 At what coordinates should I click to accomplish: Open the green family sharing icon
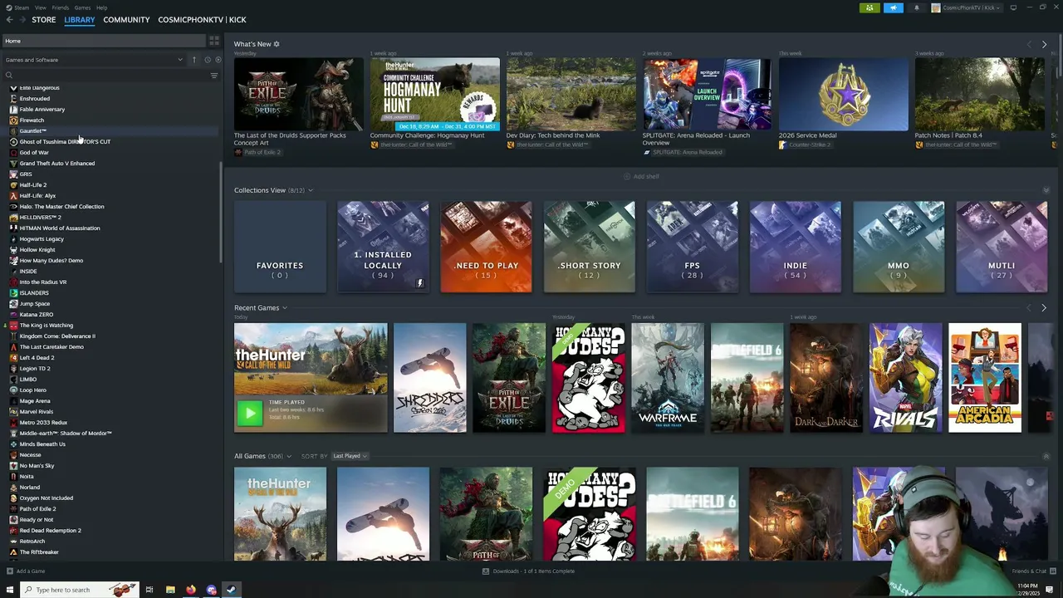870,7
